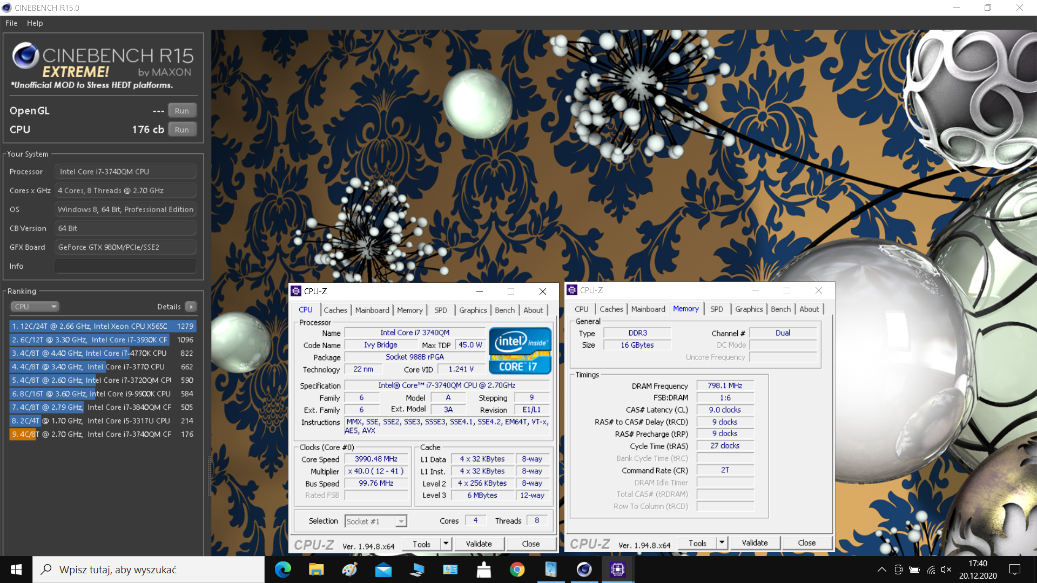This screenshot has width=1037, height=583.
Task: Switch to CPU-Z taskbar icon
Action: coord(618,570)
